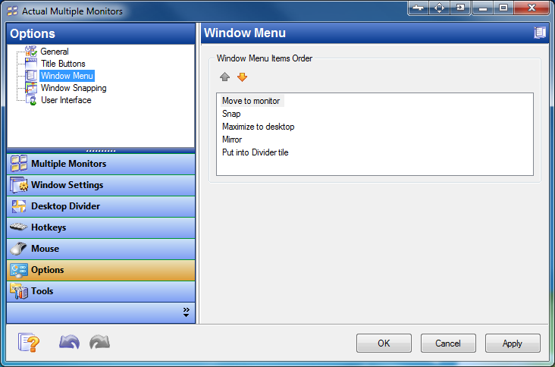Open the Window Settings section
Viewport: 555px width, 367px height.
pos(101,185)
